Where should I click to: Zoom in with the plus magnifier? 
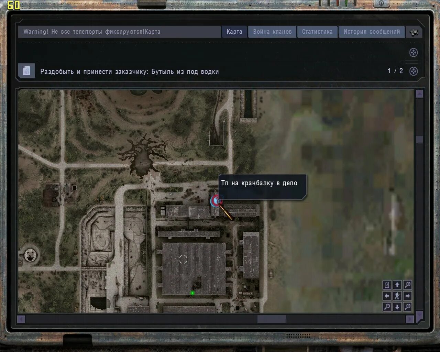[x=408, y=285]
